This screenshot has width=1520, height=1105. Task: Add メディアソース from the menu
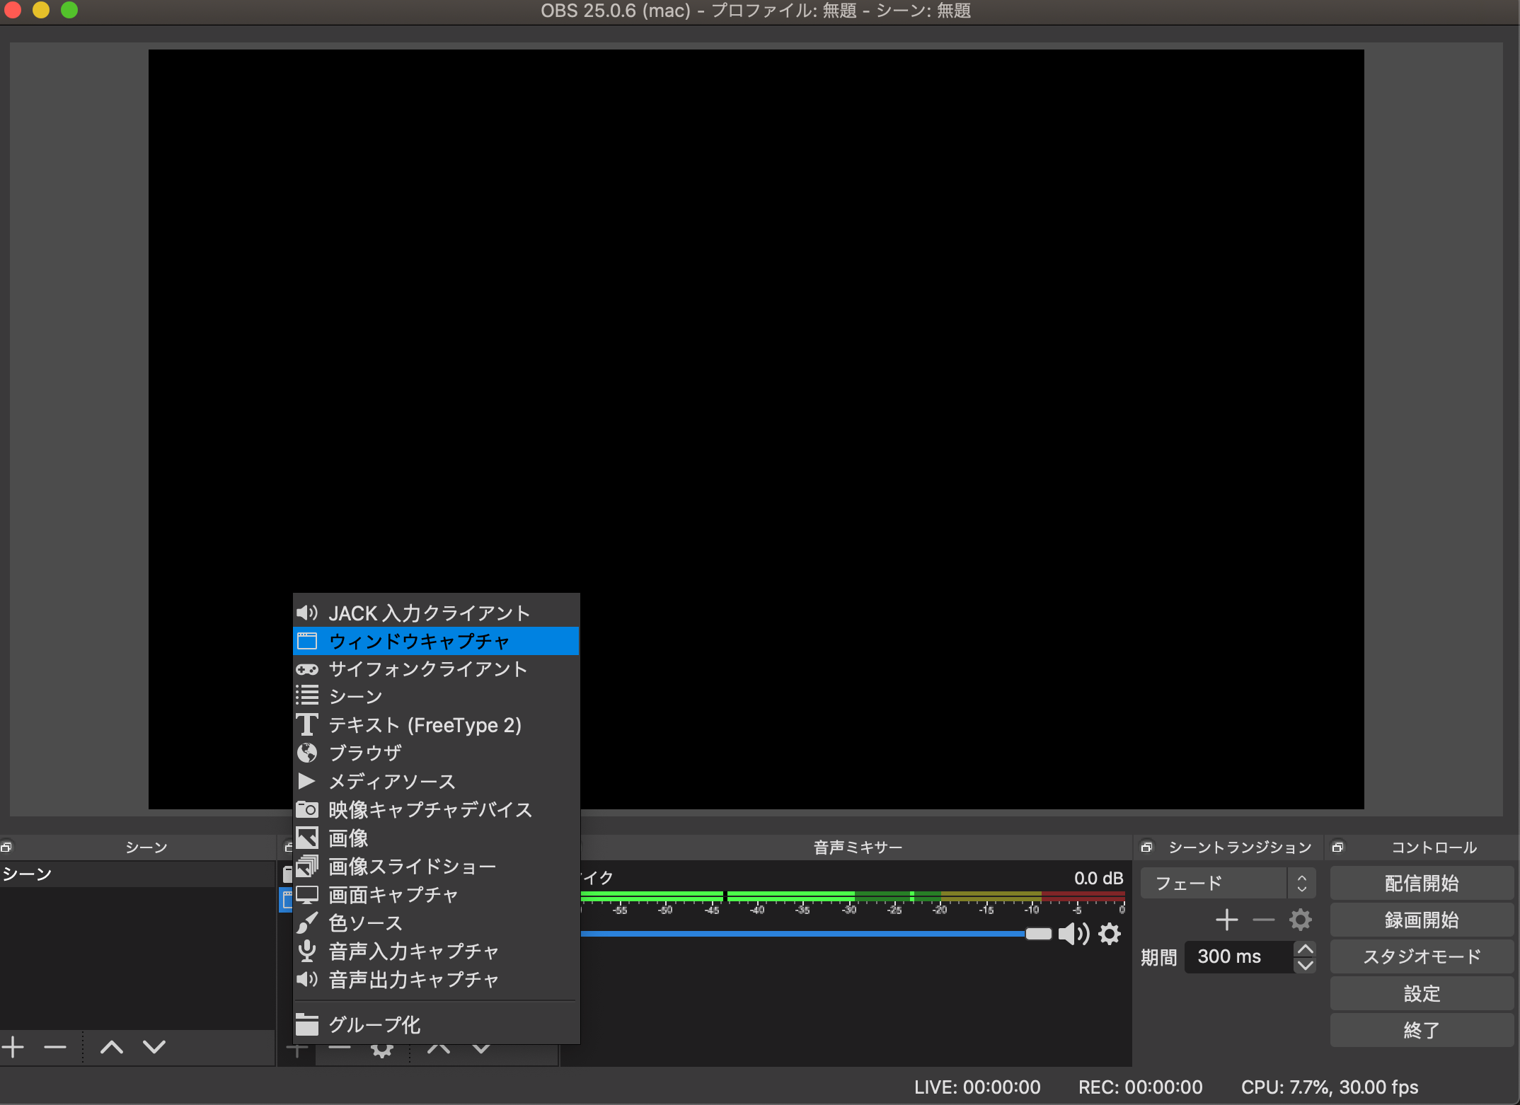tap(436, 782)
